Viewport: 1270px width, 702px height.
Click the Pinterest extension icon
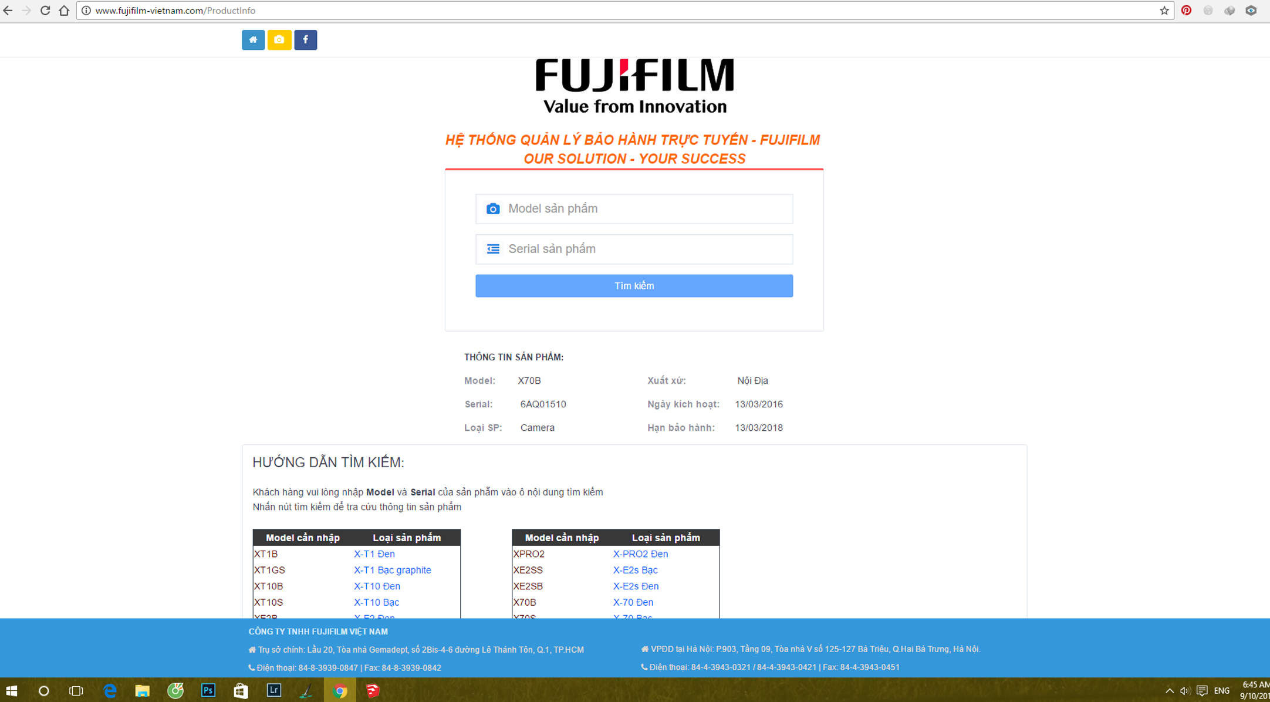click(1186, 11)
